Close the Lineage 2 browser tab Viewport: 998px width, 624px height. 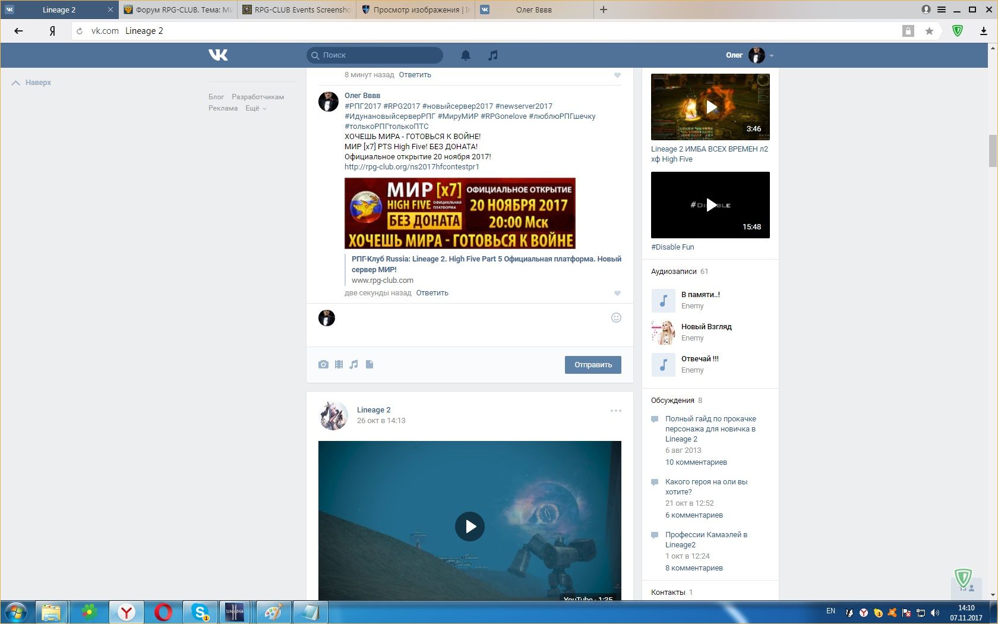(x=110, y=10)
